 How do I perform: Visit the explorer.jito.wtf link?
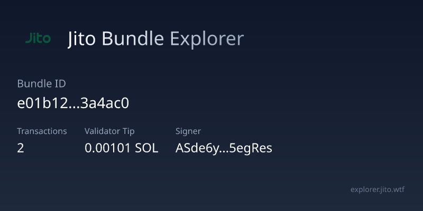coord(380,189)
